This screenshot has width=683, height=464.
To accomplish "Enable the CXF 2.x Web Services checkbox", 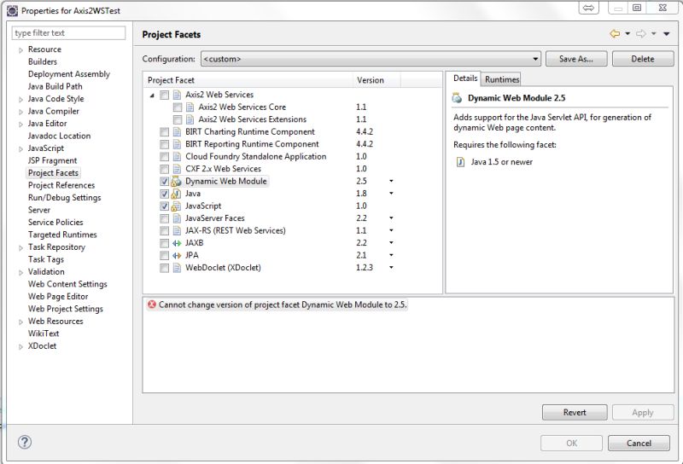I will click(164, 168).
